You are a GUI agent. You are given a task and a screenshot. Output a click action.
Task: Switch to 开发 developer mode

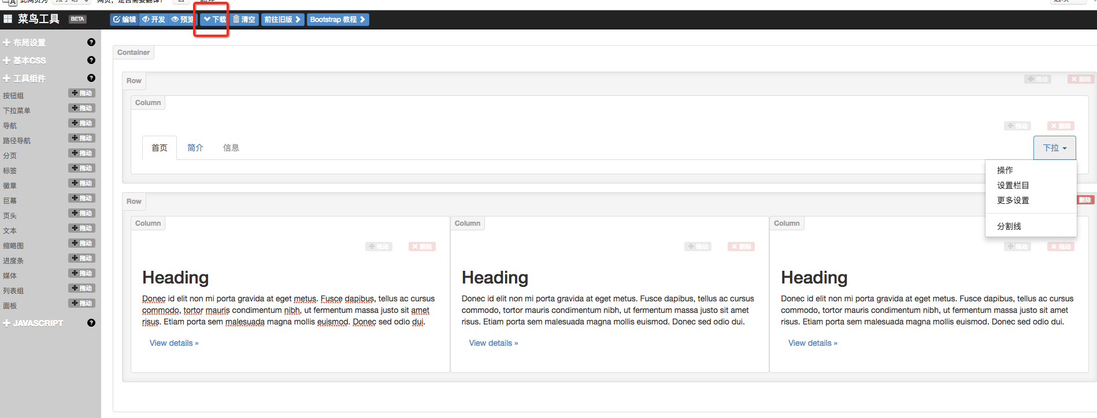[154, 20]
